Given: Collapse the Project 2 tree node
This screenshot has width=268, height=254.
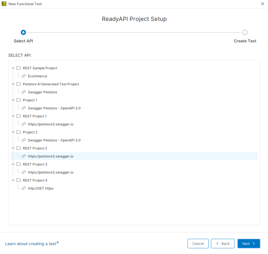Looking at the screenshot, I should 13,132.
